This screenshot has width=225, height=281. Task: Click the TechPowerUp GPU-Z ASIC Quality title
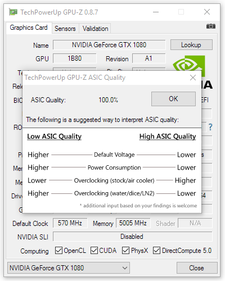[75, 78]
